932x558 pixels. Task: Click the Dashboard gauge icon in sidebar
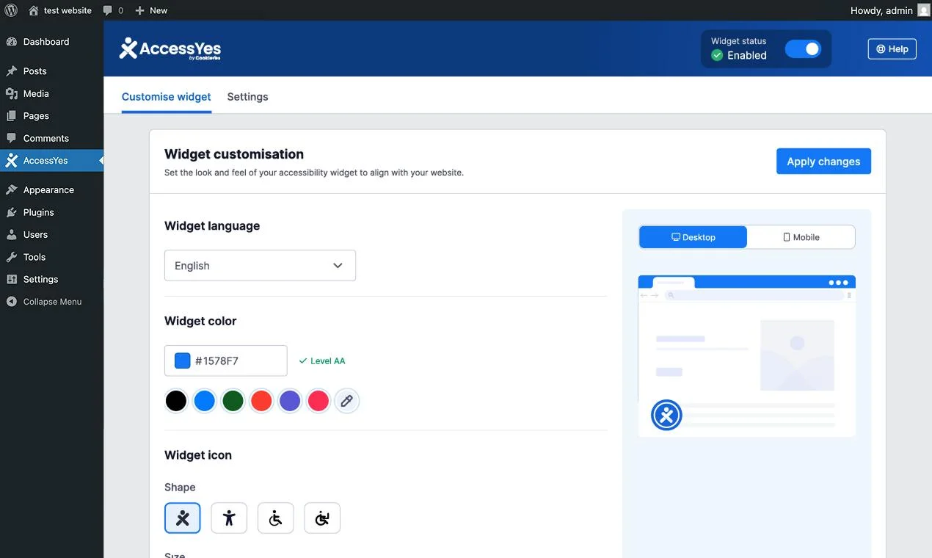click(x=11, y=42)
